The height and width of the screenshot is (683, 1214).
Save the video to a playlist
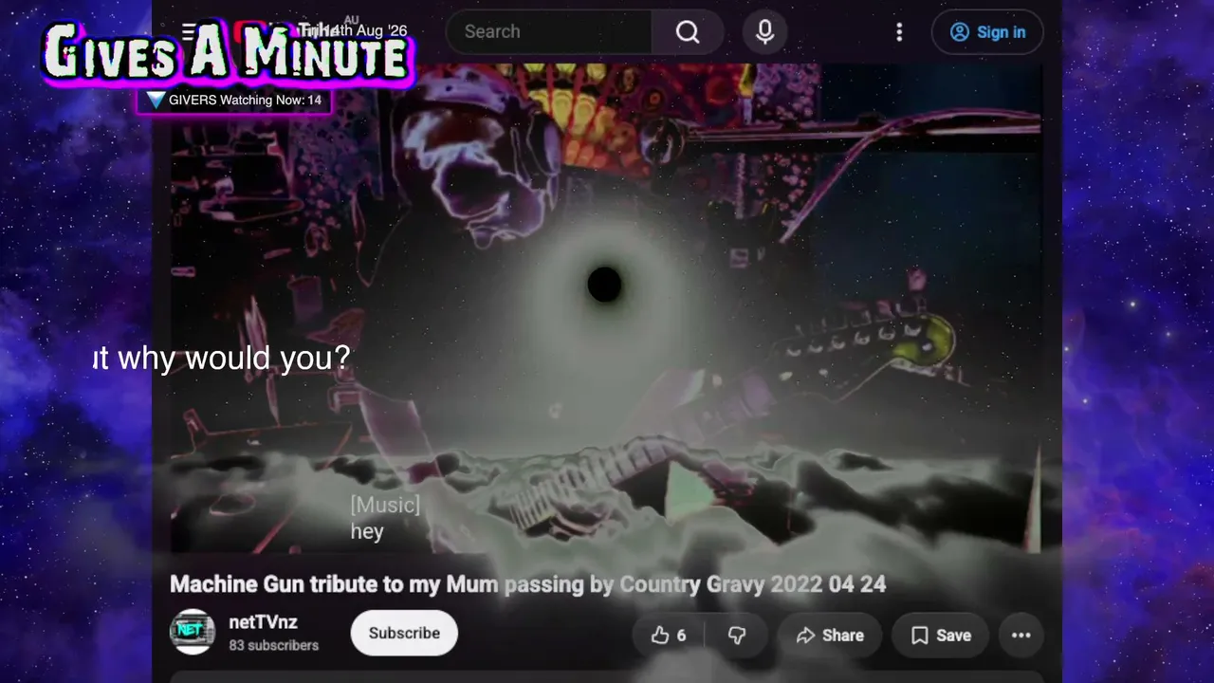click(941, 636)
